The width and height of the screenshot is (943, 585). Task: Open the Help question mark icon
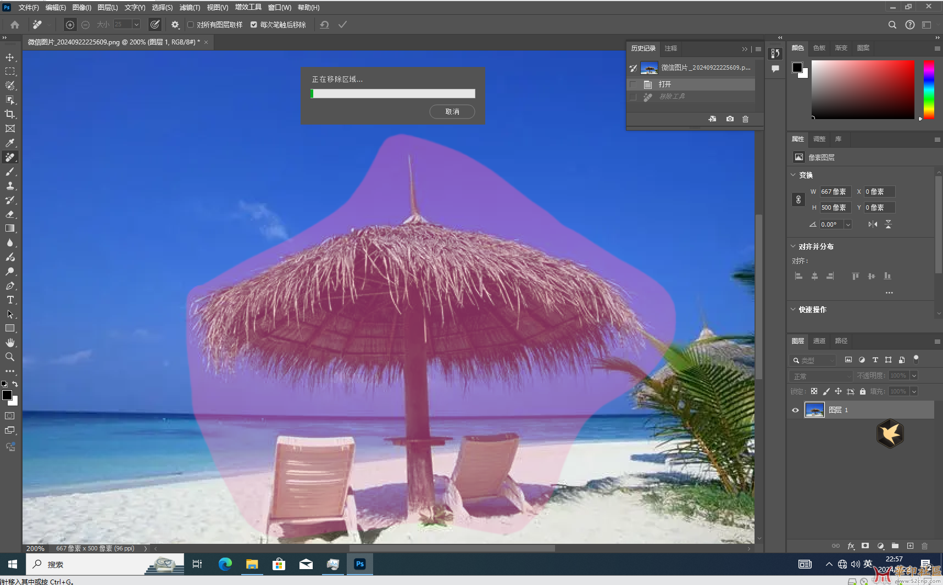(x=910, y=25)
